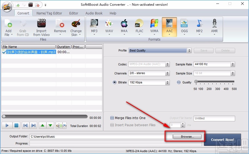This screenshot has width=249, height=154.
Task: Select the FLAC format icon
Action: click(139, 23)
